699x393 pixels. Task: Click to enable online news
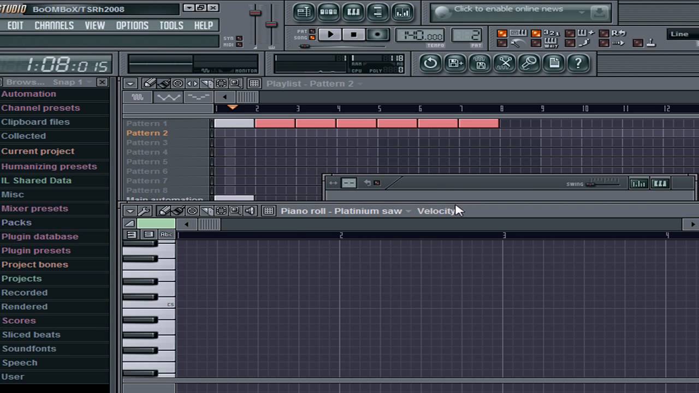(x=508, y=9)
